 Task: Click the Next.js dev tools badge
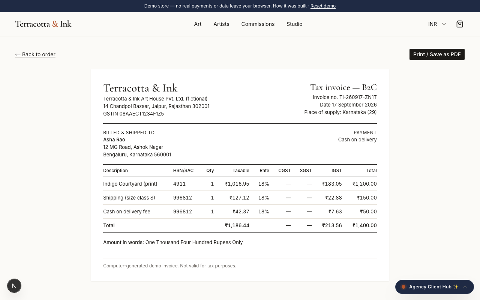[x=14, y=286]
